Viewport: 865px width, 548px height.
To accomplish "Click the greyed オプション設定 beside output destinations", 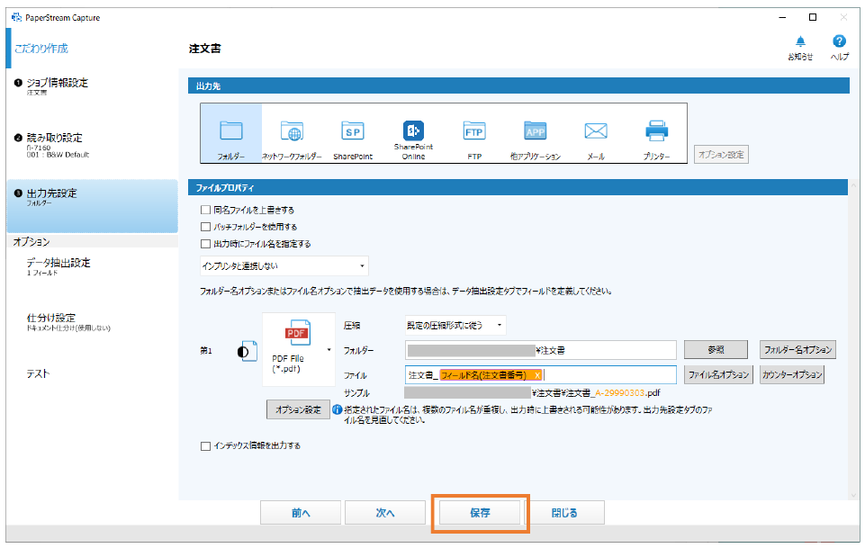I will click(x=721, y=155).
